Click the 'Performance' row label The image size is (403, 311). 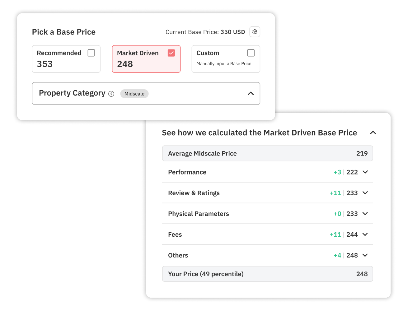point(187,172)
